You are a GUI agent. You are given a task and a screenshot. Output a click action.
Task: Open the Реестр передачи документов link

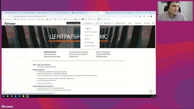(47, 80)
